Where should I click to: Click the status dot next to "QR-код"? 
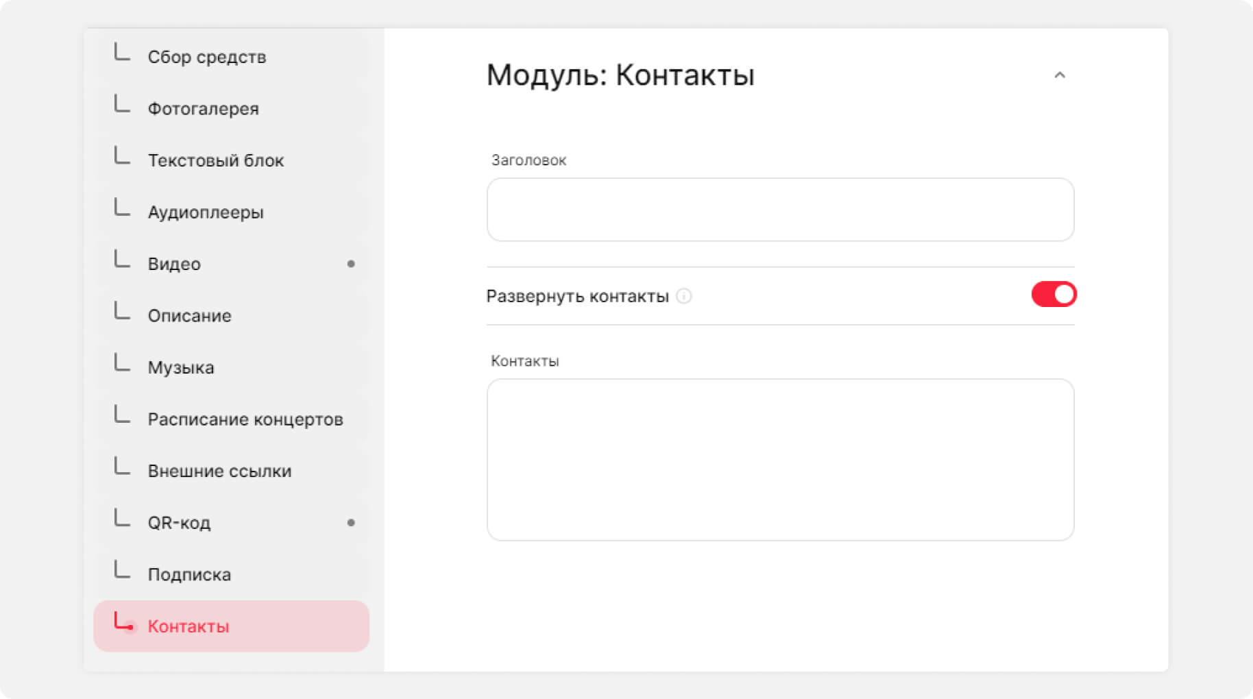[351, 523]
